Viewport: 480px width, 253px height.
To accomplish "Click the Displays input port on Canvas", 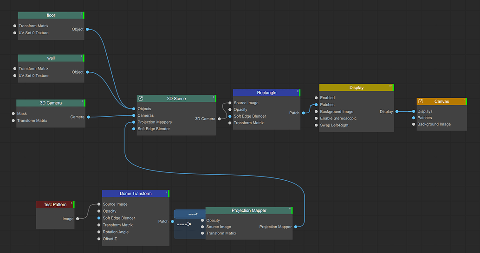I will [414, 111].
